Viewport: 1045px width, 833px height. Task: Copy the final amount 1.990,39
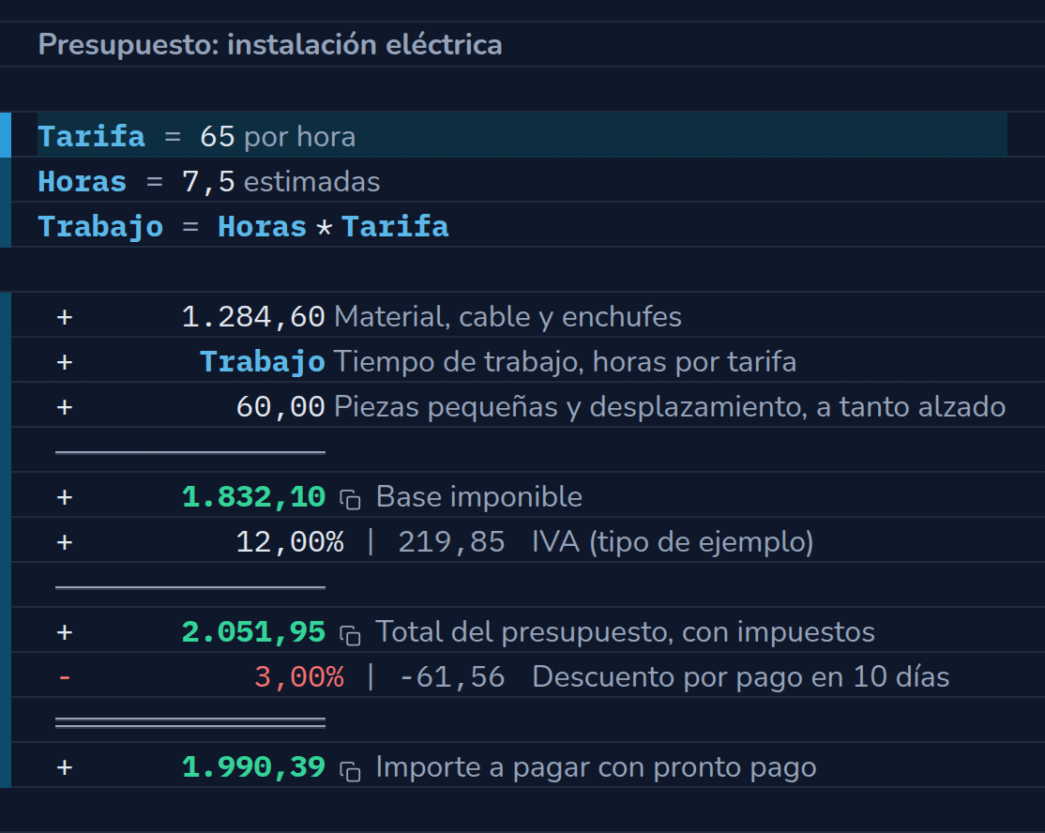350,770
